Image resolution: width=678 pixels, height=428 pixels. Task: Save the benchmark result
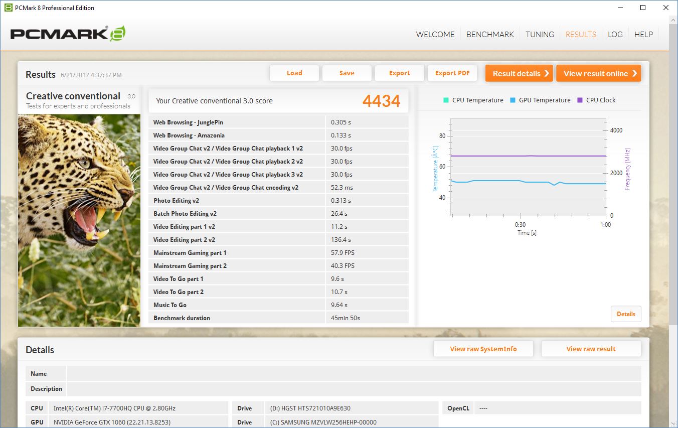pyautogui.click(x=347, y=73)
